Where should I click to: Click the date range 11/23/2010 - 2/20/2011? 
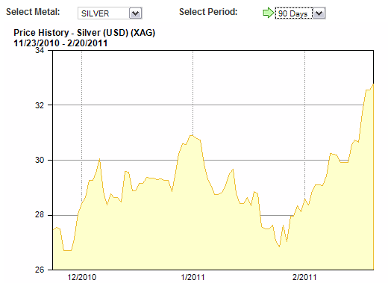point(60,43)
